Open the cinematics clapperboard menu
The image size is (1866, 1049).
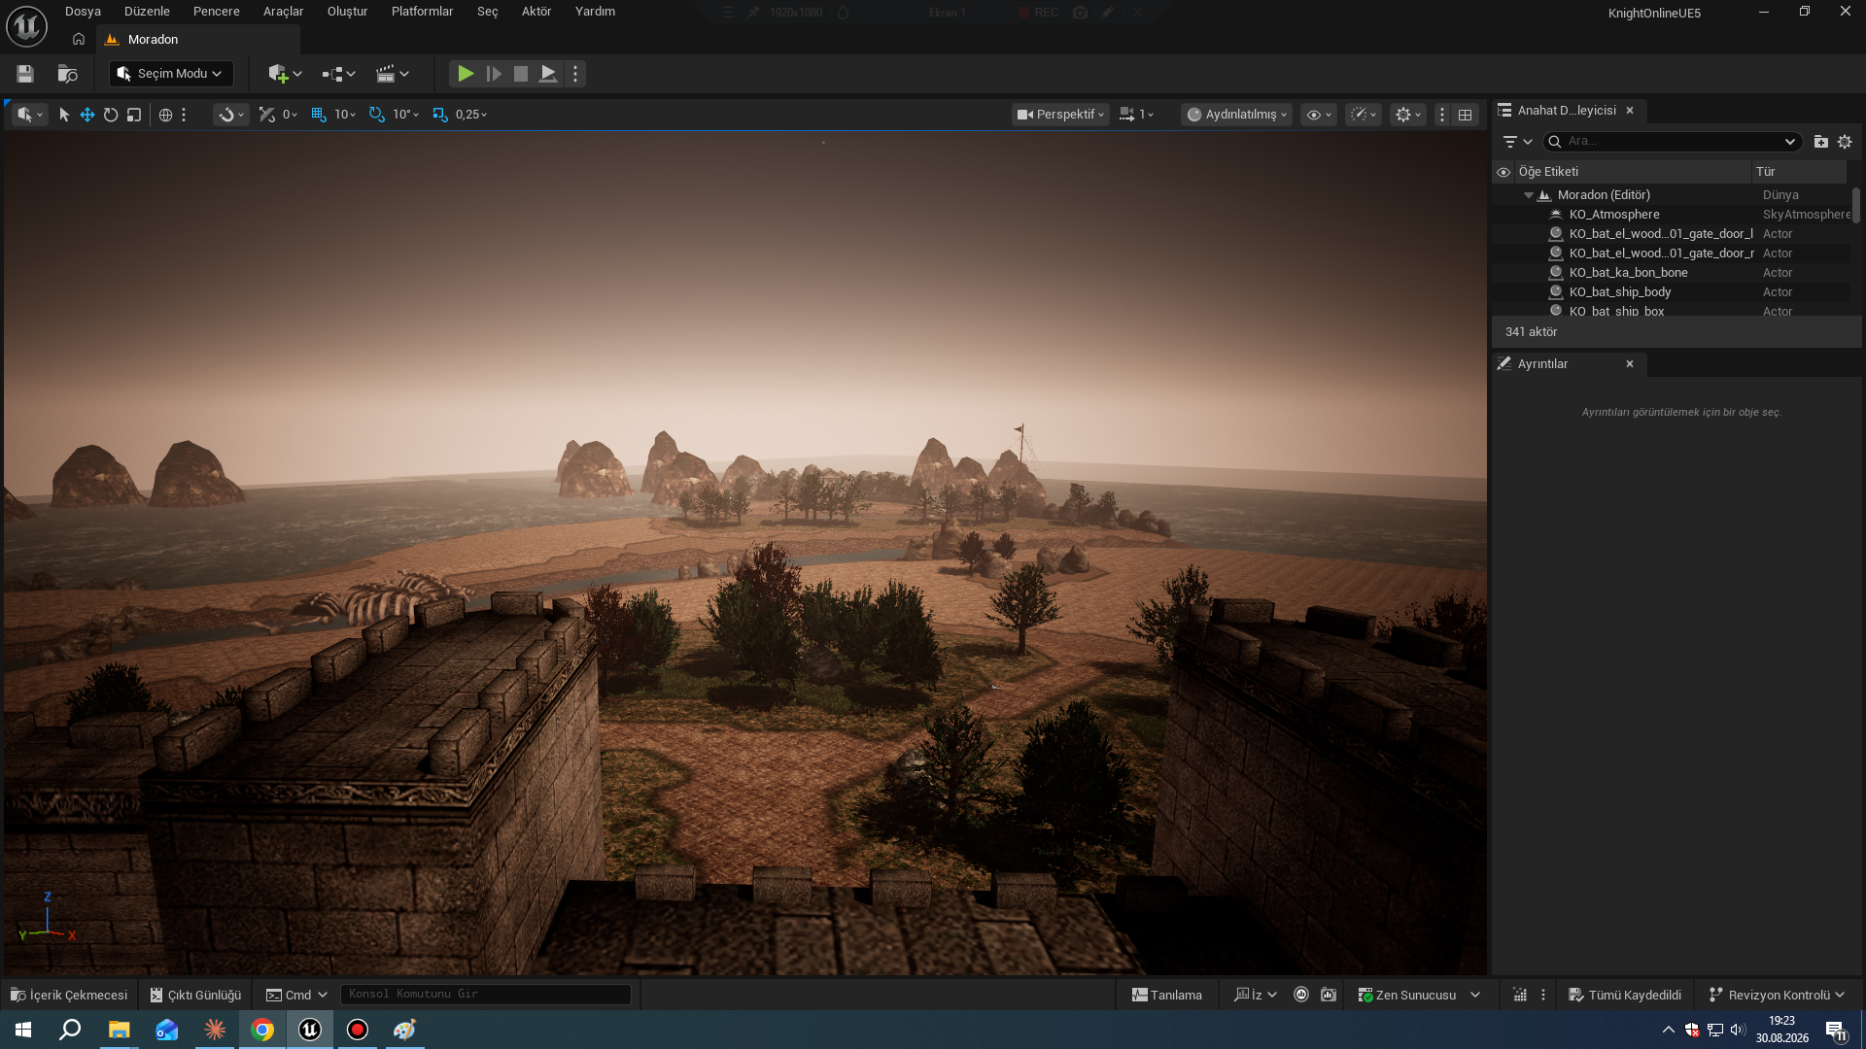tap(393, 74)
